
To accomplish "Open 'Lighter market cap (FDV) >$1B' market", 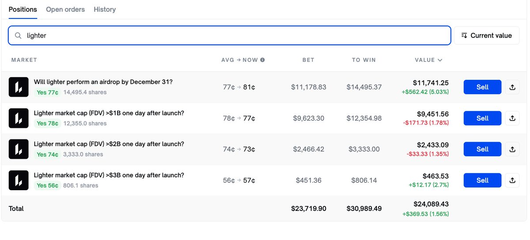I will coord(109,113).
